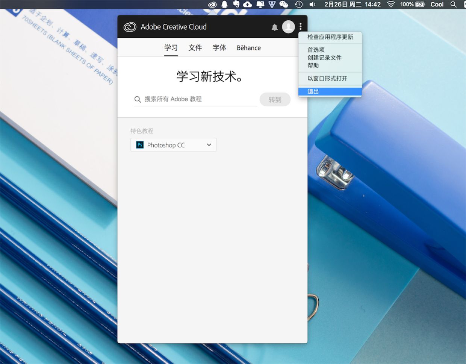Viewport: 466px width, 364px height.
Task: Click the Photoshop Ps icon in the dropdown
Action: tap(140, 145)
